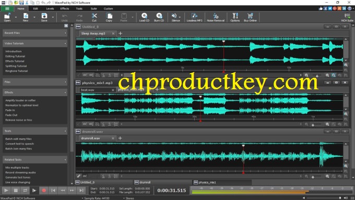Collapse the Video Tutorials section

coord(35,43)
